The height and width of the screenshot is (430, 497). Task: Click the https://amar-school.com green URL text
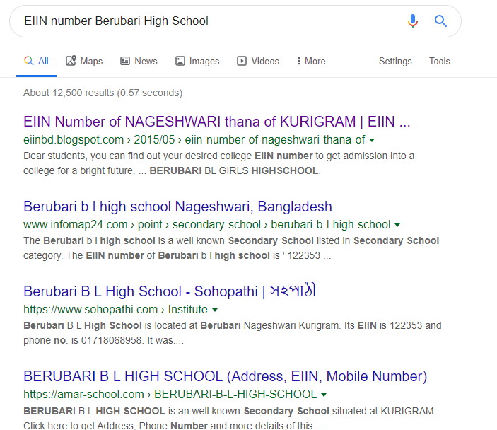(x=170, y=395)
